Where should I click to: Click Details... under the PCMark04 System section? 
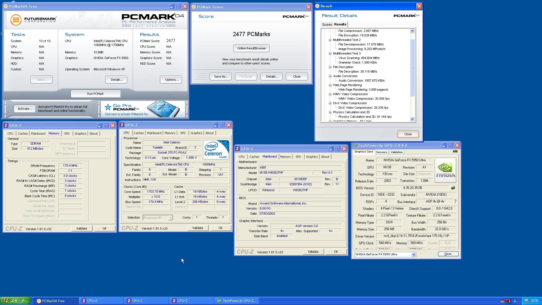(116, 80)
